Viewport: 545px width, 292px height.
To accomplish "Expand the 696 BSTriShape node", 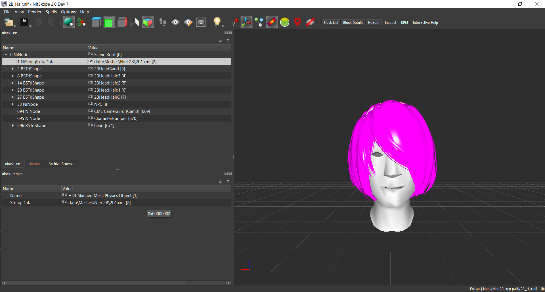I will point(13,125).
